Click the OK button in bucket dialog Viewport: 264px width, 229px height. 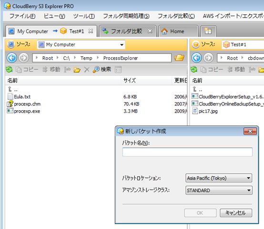pos(200,213)
